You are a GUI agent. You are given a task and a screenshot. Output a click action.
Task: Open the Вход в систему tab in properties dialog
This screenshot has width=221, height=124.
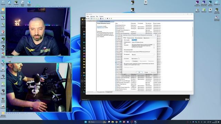point(131,38)
